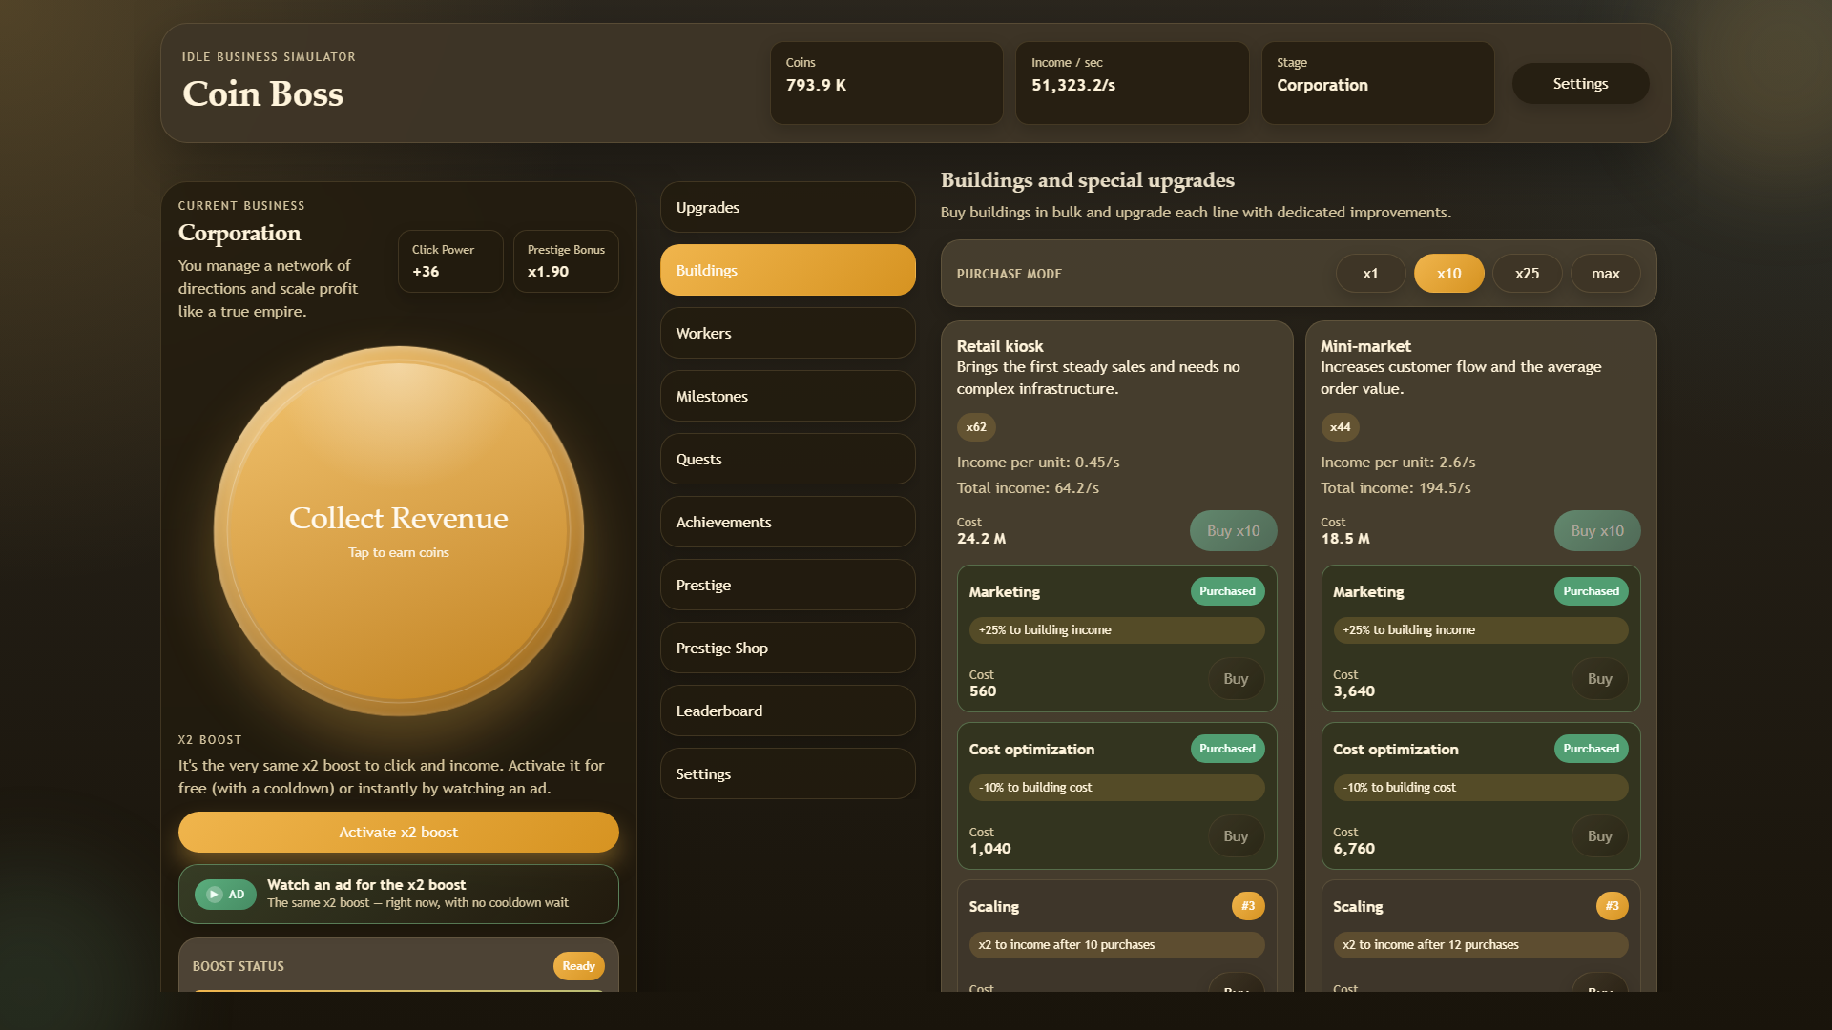Click the Retail kiosk cost 24.2 M

pyautogui.click(x=981, y=539)
